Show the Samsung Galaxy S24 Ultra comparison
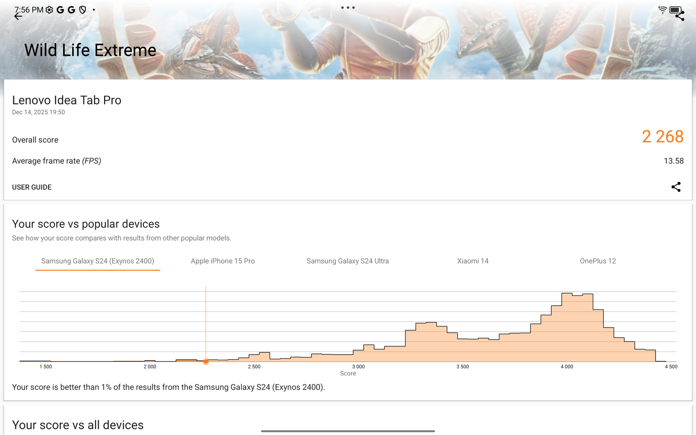696x435 pixels. [348, 261]
